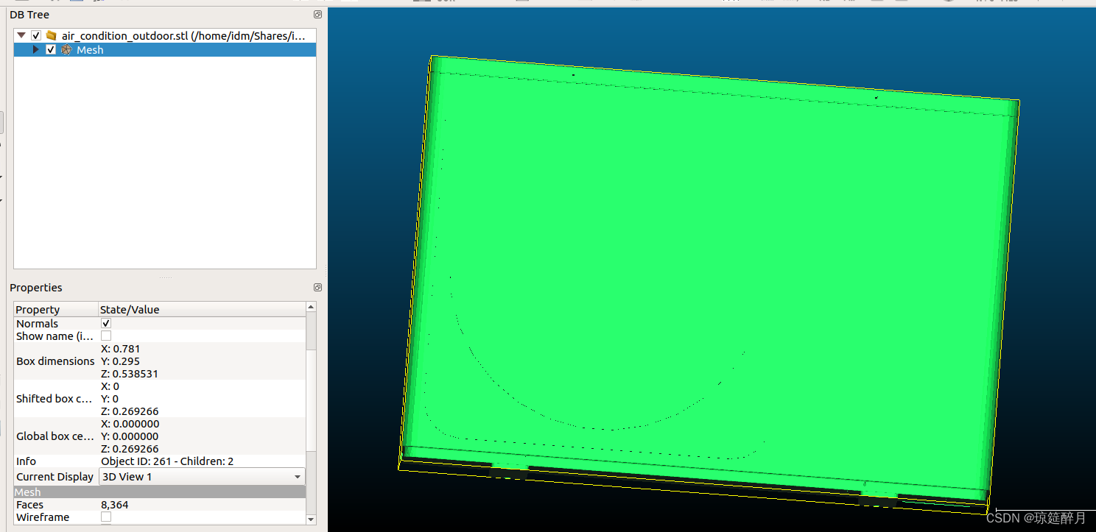This screenshot has height=532, width=1096.
Task: Click the Faces property label
Action: [x=29, y=505]
